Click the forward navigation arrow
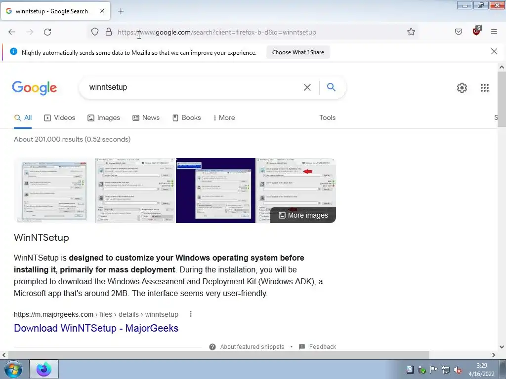Image resolution: width=506 pixels, height=379 pixels. click(x=30, y=32)
